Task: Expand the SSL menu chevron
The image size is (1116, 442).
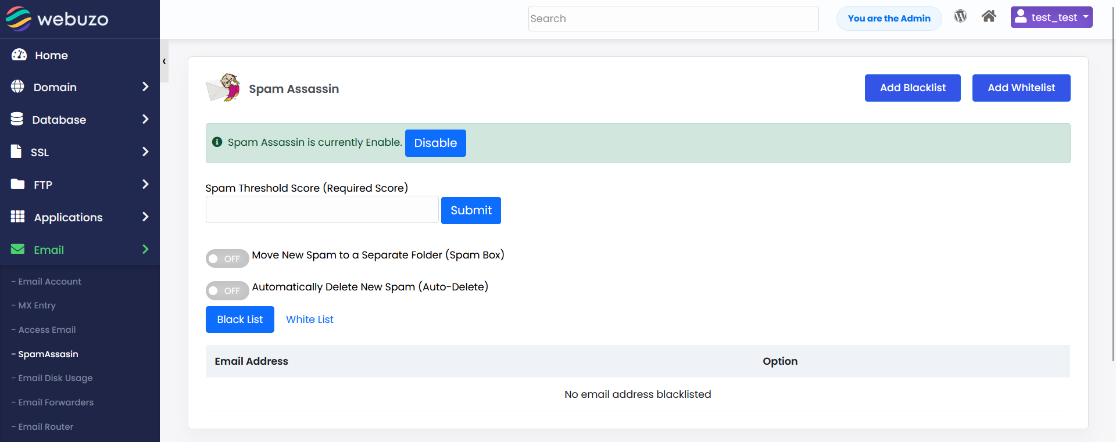Action: (145, 152)
